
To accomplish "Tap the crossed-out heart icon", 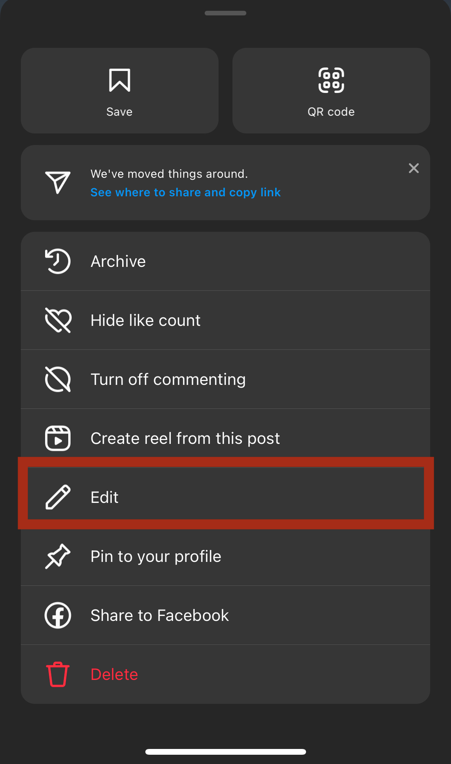I will point(58,320).
